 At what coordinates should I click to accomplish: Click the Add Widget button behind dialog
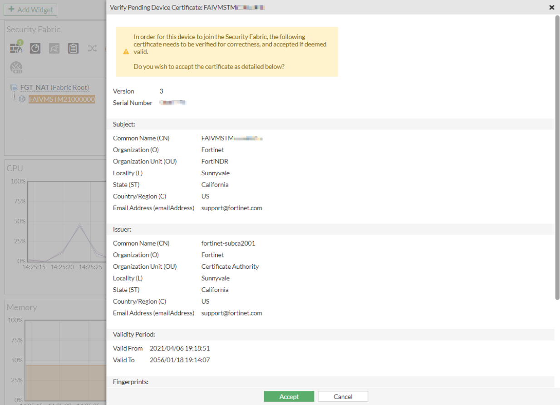point(31,9)
